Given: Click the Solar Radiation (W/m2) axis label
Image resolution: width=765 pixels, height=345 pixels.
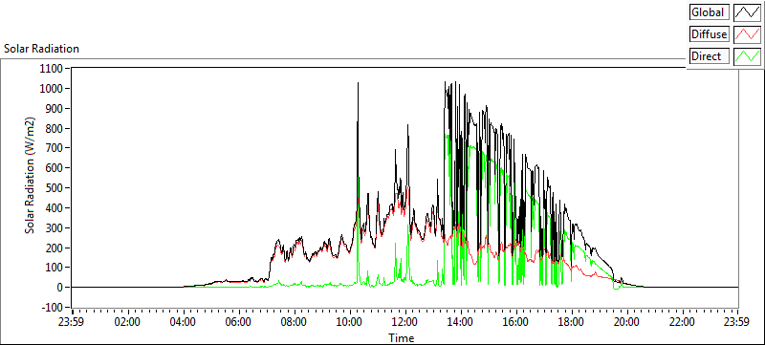Looking at the screenshot, I should 31,176.
